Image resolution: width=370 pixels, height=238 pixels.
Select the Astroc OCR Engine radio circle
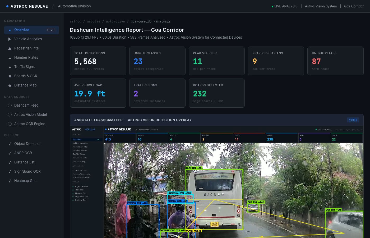(x=10, y=124)
